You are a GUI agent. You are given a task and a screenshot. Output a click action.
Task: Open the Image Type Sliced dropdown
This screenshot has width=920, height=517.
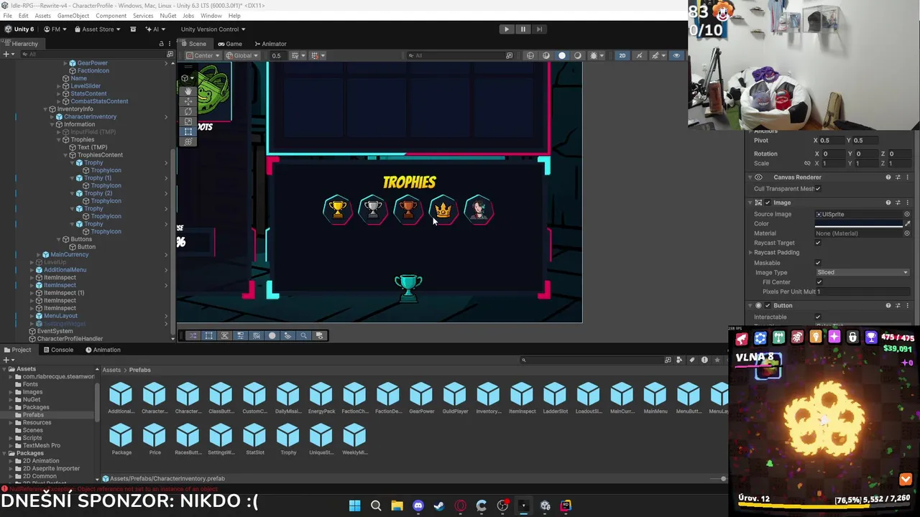pyautogui.click(x=862, y=273)
